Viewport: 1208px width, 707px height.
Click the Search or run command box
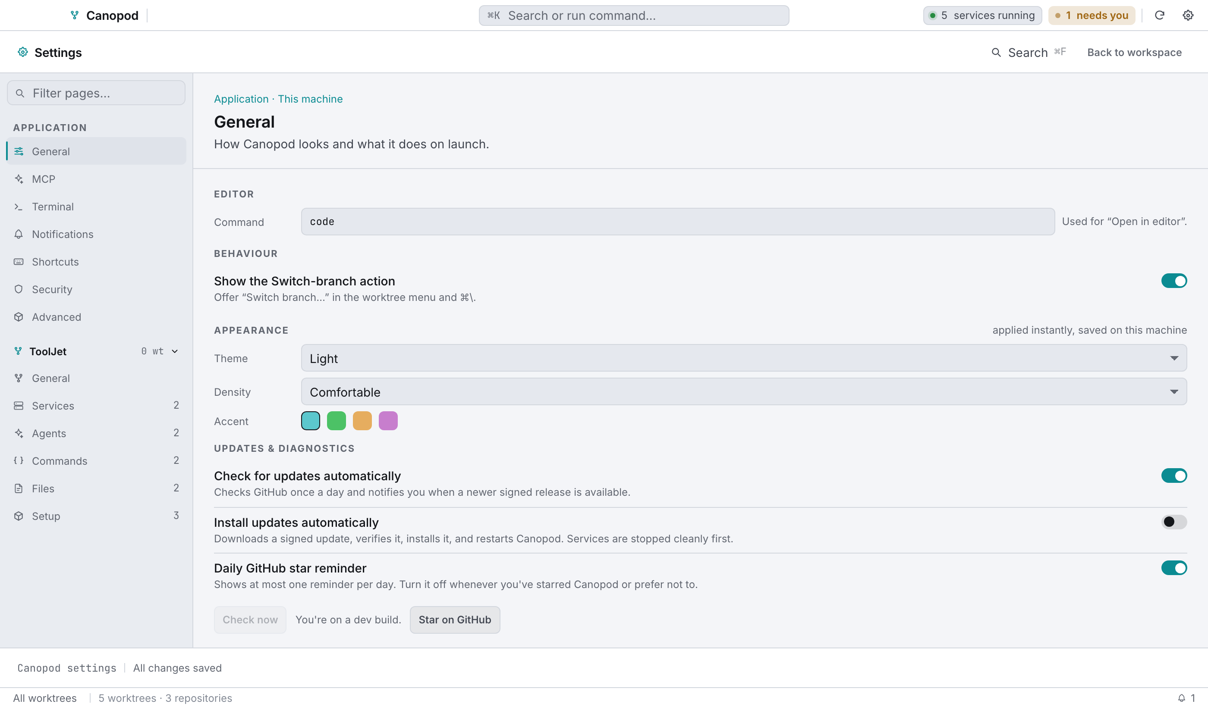634,16
